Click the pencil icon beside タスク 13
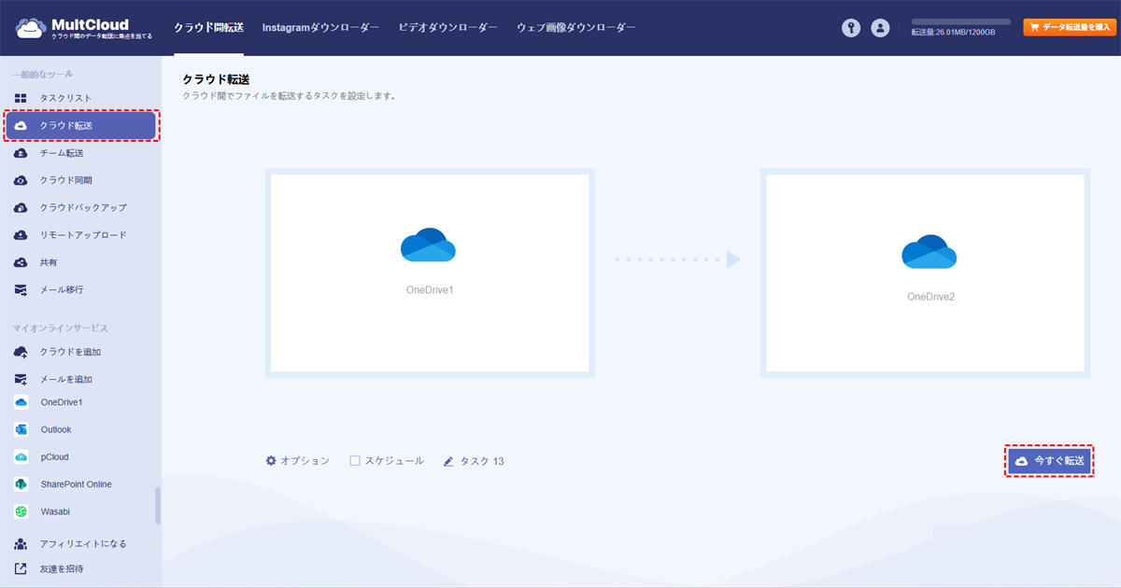The height and width of the screenshot is (588, 1121). [449, 461]
